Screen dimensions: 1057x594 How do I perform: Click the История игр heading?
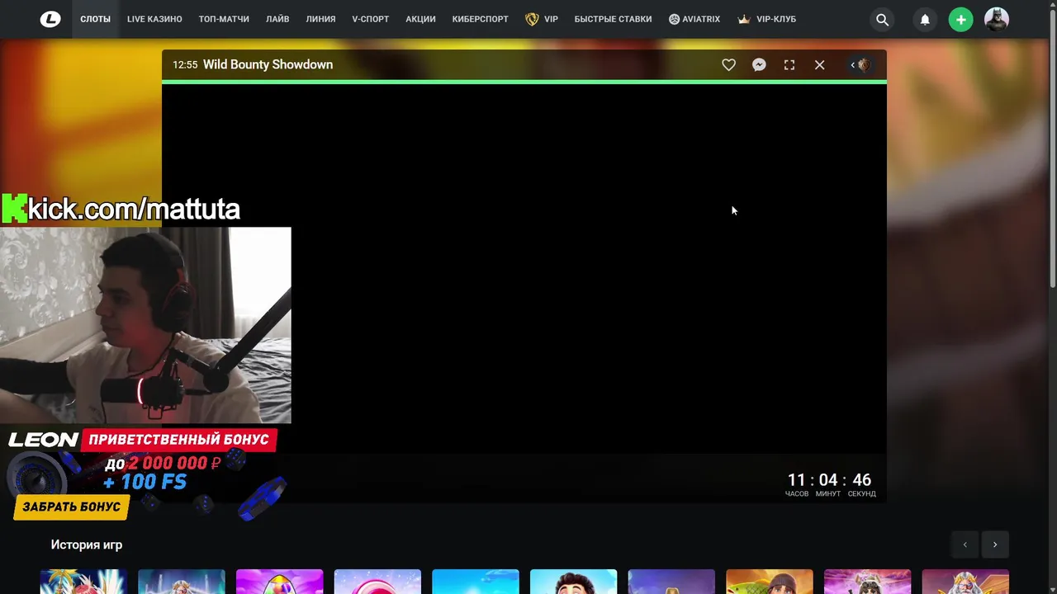[x=87, y=544]
